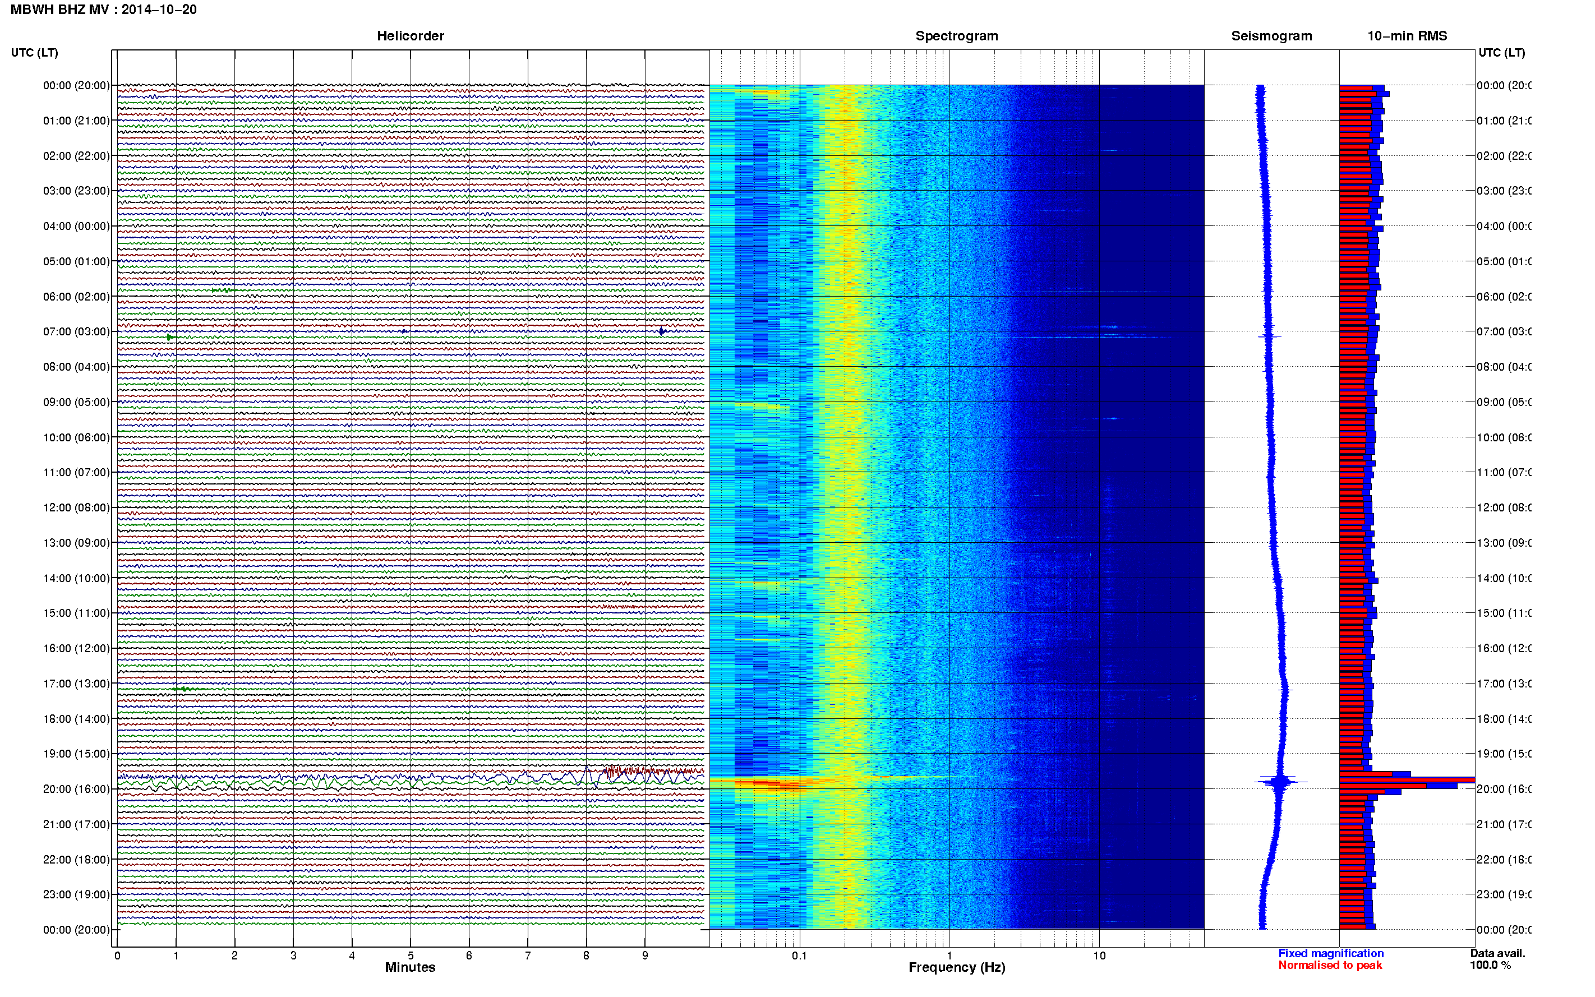Viewport: 1595px width, 997px height.
Task: Click the 10-min RMS panel heading
Action: (x=1407, y=36)
